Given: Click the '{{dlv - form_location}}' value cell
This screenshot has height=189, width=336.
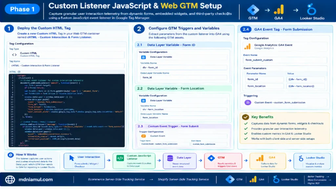Looking at the screenshot, I should (x=305, y=86).
